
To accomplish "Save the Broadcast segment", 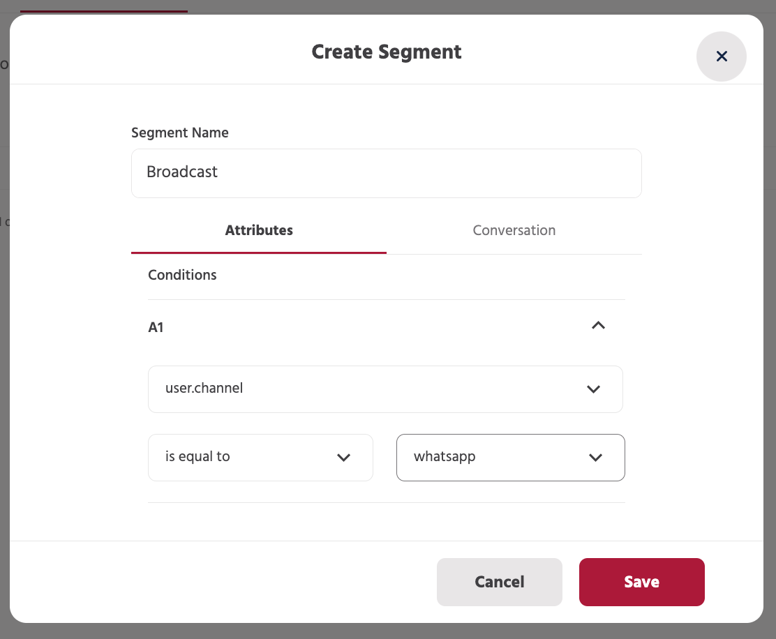I will [641, 582].
